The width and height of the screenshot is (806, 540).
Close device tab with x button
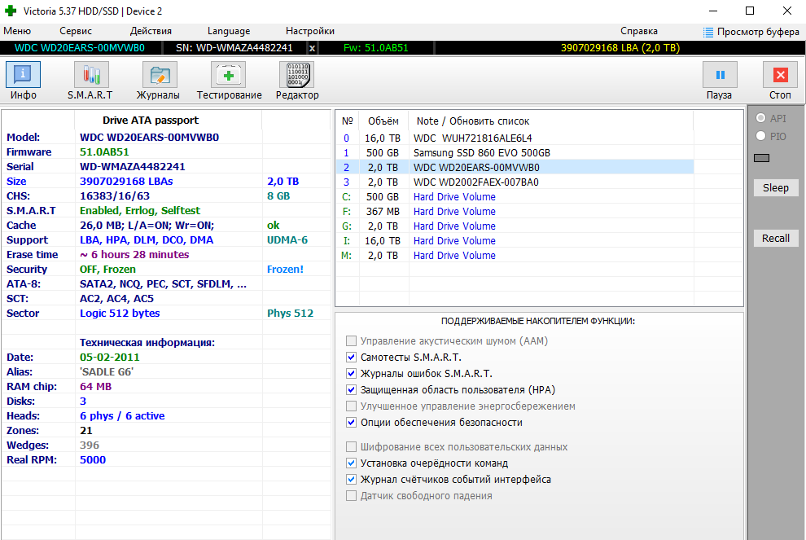(312, 48)
